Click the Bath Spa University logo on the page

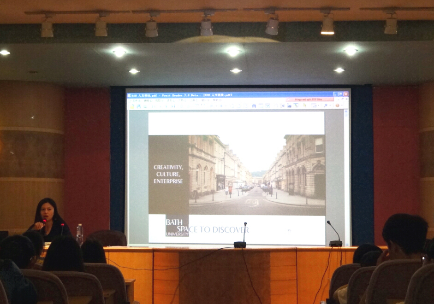[177, 226]
